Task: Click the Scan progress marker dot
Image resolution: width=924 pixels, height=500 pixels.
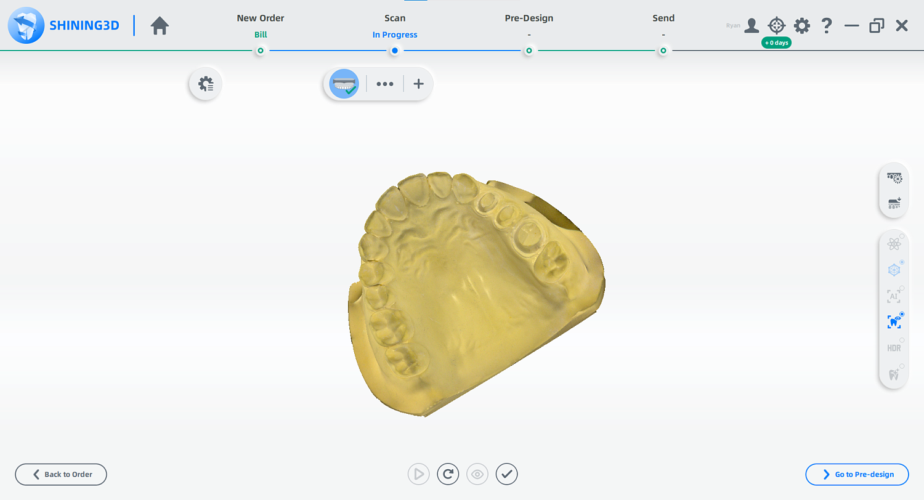Action: coord(395,50)
